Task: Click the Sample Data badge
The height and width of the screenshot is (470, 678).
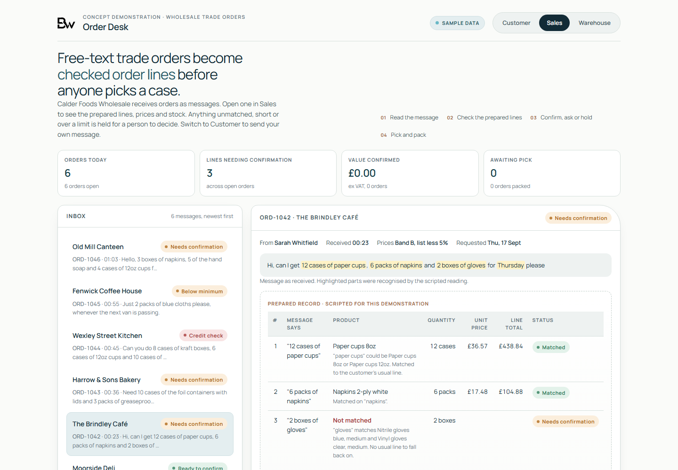Action: (x=457, y=23)
